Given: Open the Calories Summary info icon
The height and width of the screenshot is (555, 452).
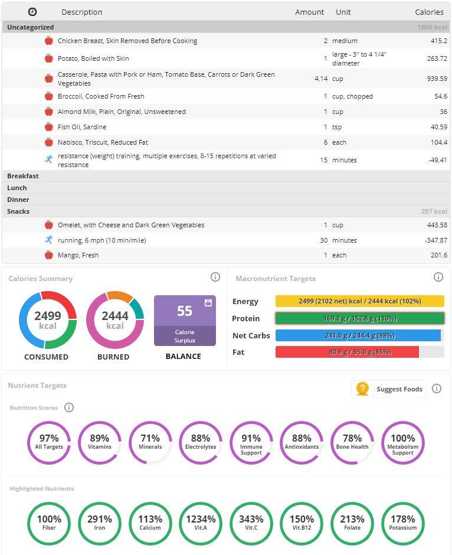Looking at the screenshot, I should 215,277.
